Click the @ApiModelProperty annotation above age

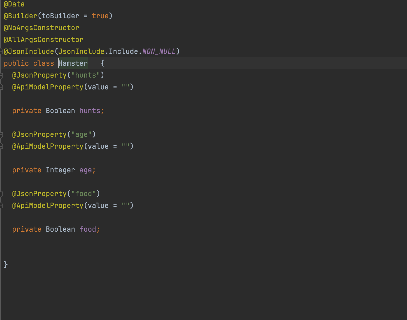pos(48,146)
